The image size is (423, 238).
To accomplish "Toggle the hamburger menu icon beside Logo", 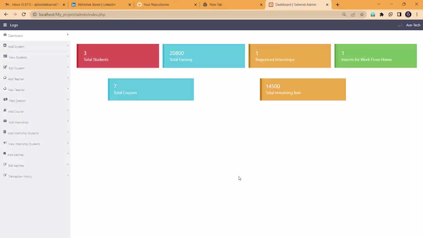I will 5,25.
